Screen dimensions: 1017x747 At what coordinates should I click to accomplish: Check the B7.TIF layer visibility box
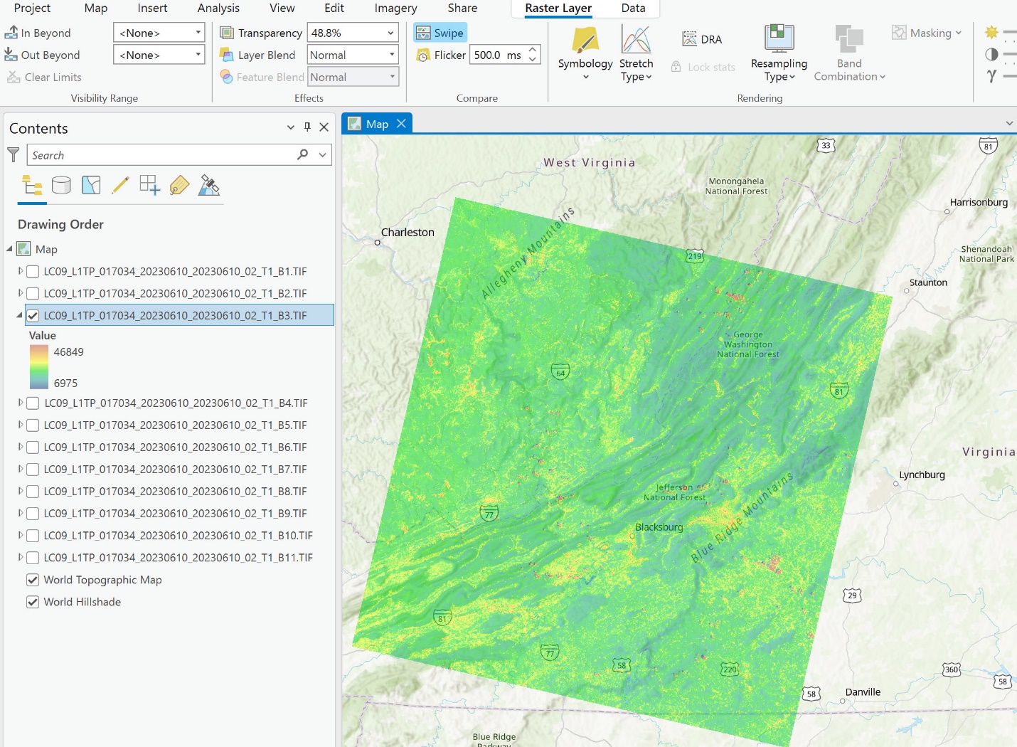33,470
